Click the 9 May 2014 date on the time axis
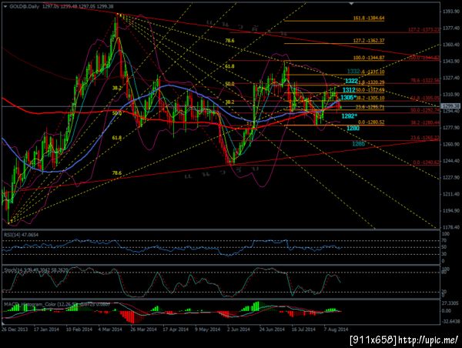The image size is (462, 348). click(207, 330)
